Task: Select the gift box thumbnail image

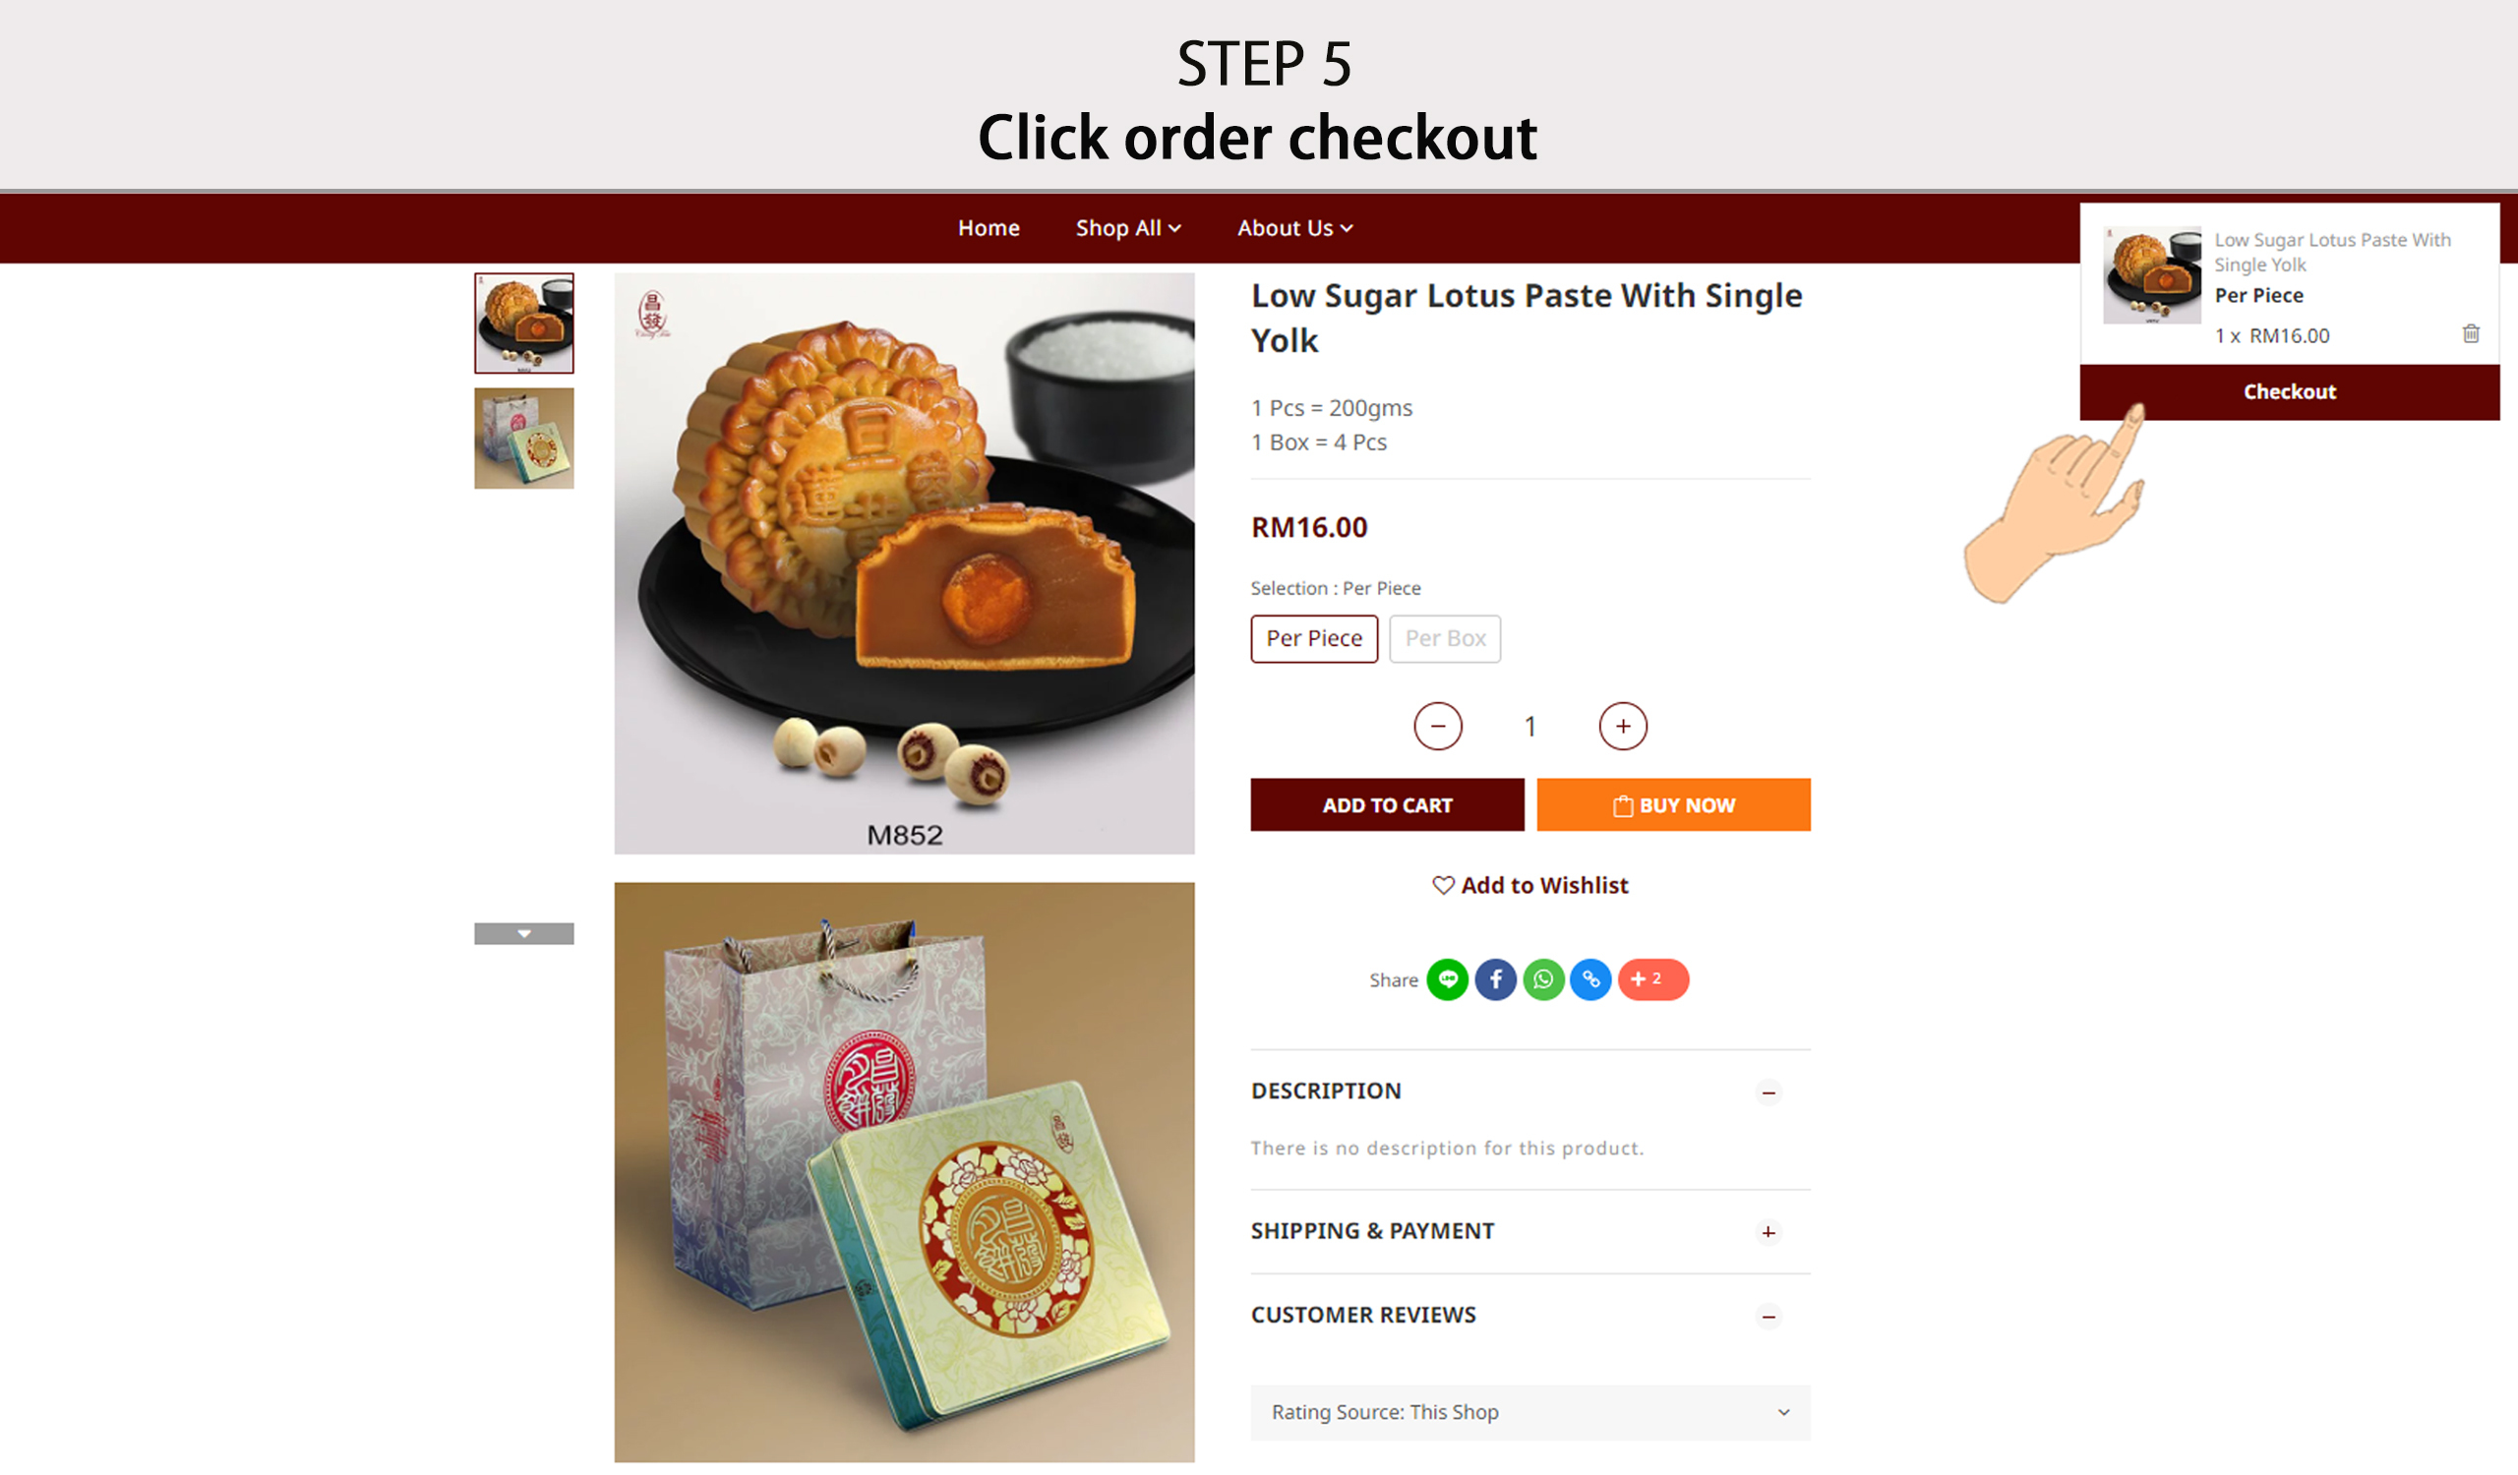Action: 523,439
